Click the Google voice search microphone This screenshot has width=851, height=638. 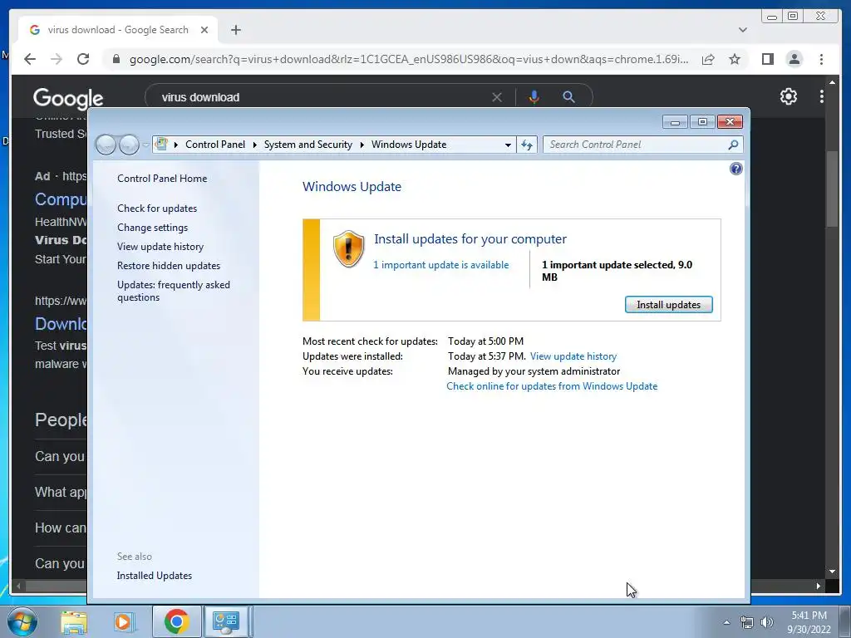pos(534,97)
